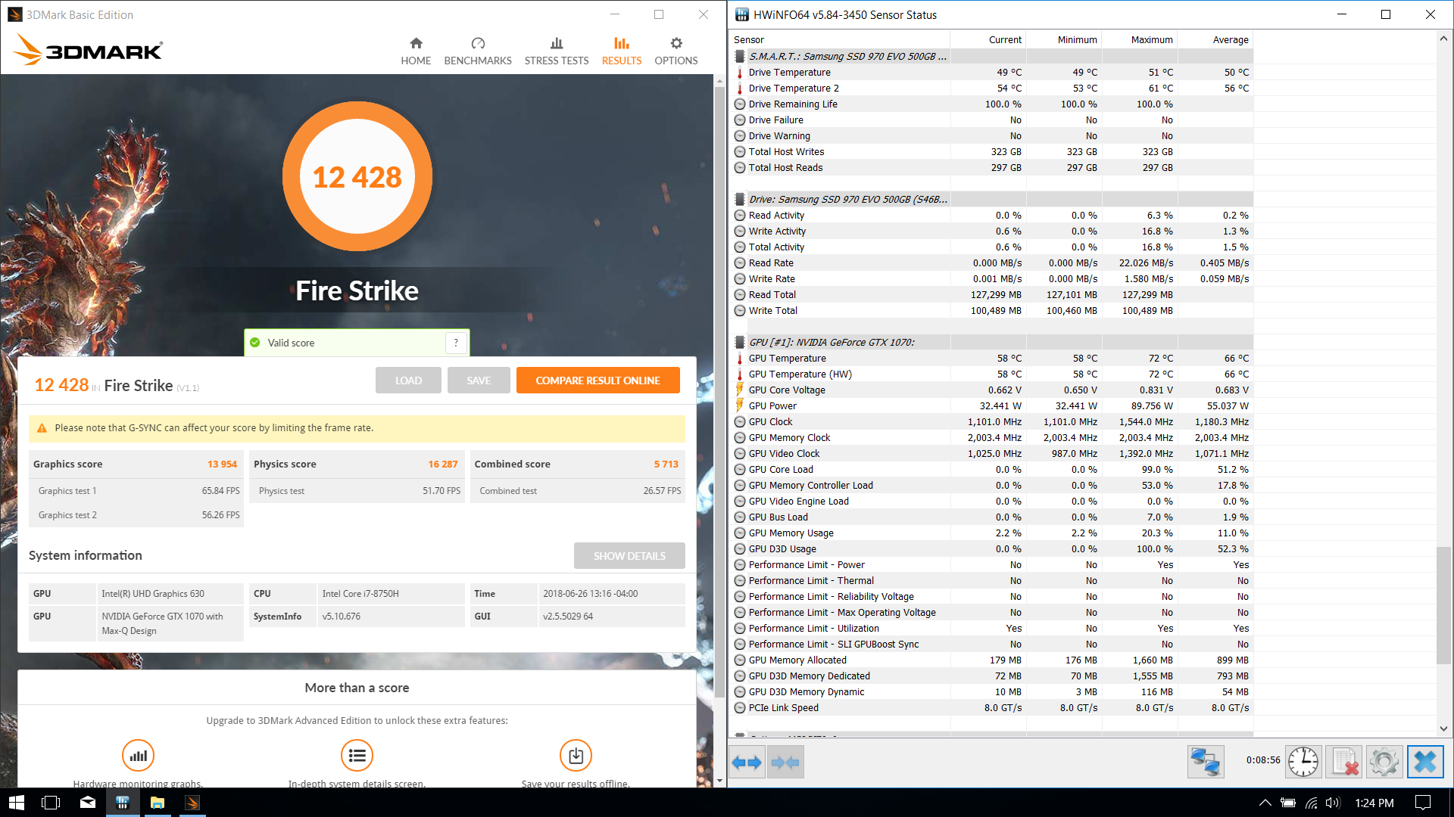Select the GPU Memory Clock row
Image resolution: width=1454 pixels, height=817 pixels.
tap(992, 438)
